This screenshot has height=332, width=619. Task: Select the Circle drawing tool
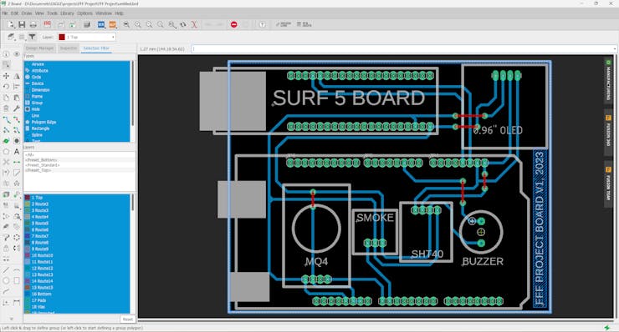coord(6,280)
